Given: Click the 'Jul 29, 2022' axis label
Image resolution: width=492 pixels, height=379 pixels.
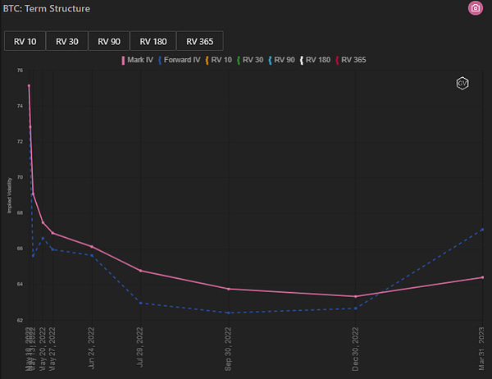Looking at the screenshot, I should tap(139, 347).
